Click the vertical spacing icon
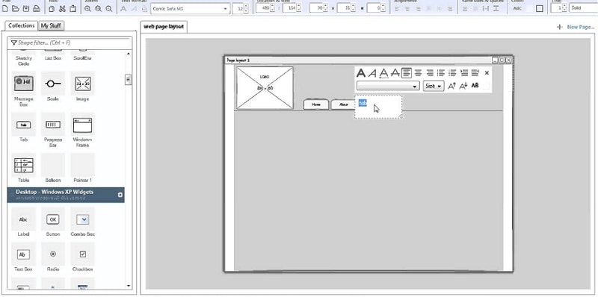 pos(496,8)
